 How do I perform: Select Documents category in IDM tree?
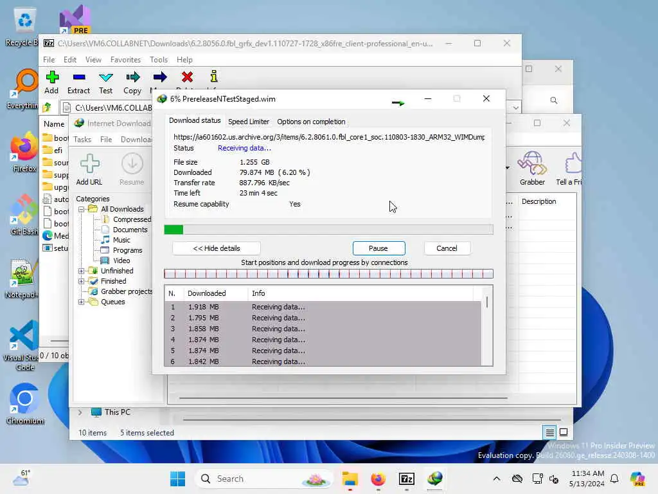click(x=130, y=230)
